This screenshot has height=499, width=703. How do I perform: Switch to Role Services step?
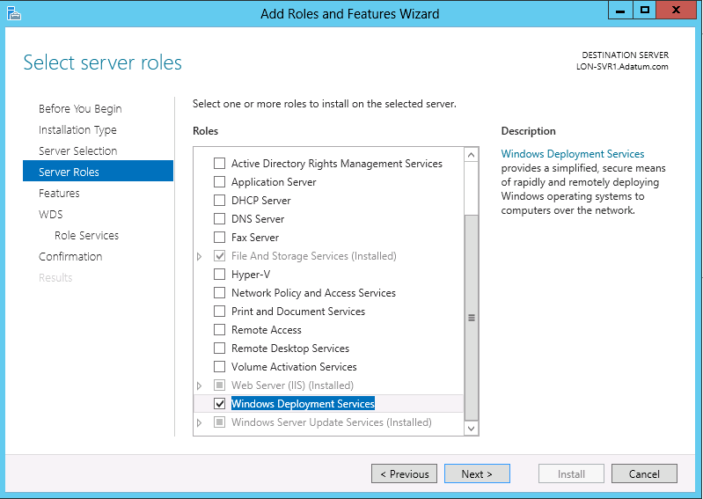pyautogui.click(x=86, y=236)
